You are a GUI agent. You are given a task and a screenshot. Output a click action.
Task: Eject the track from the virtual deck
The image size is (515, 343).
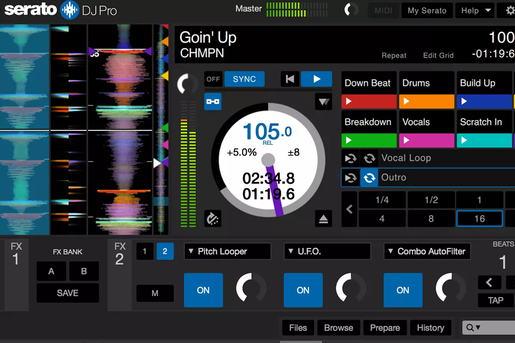point(324,219)
